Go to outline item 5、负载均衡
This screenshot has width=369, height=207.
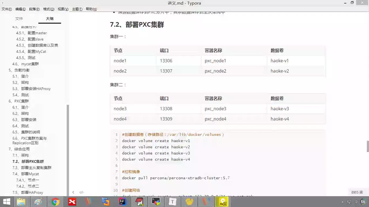tap(19, 70)
